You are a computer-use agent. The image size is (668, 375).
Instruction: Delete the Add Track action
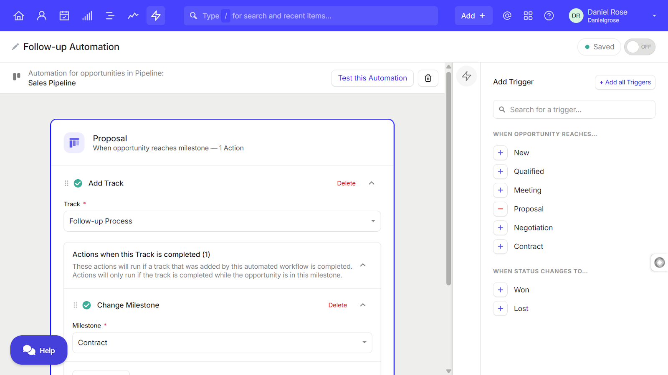(346, 183)
